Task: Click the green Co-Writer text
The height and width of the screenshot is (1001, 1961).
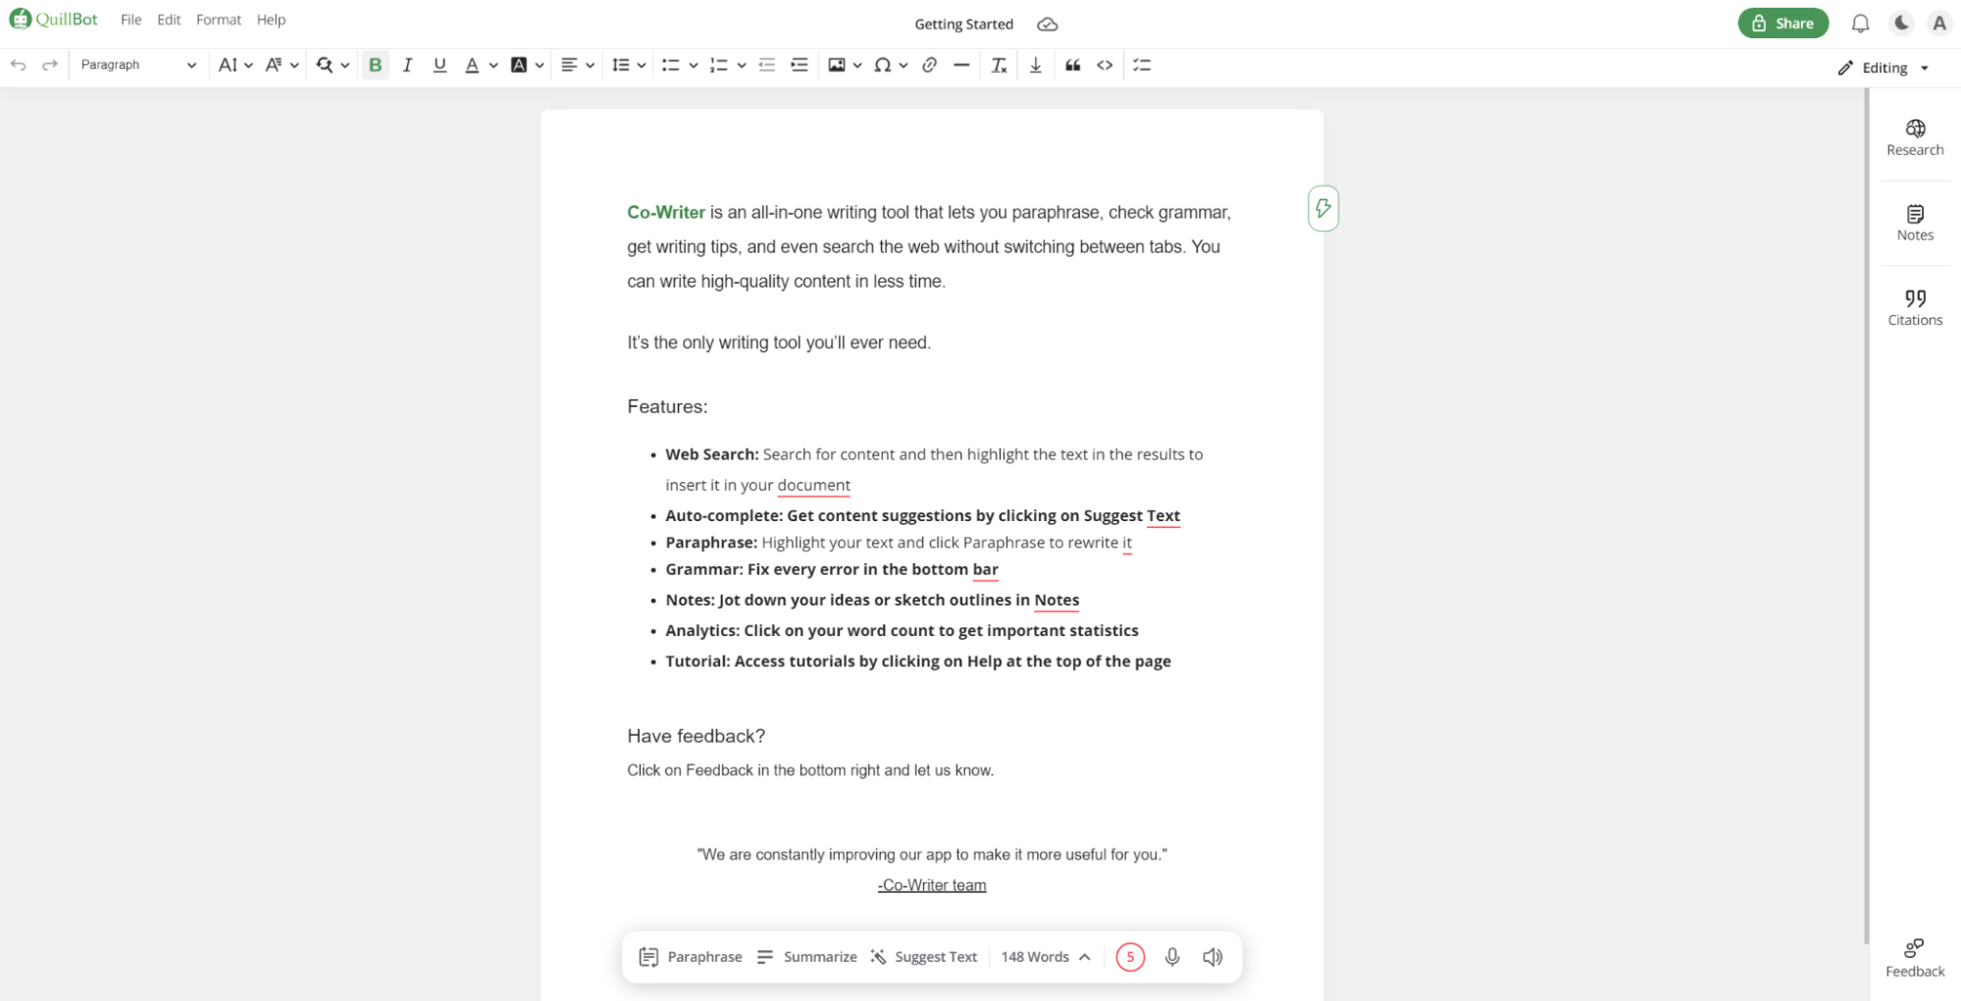Action: 666,212
